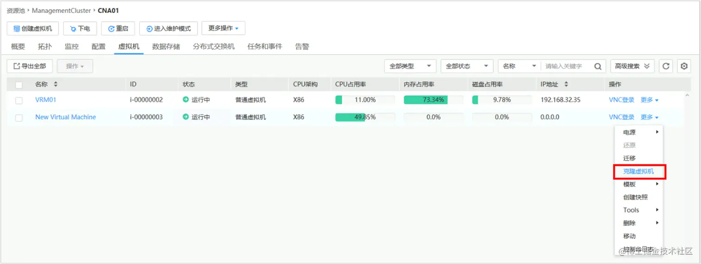Switch to the 分布式交换机 tab

point(214,46)
